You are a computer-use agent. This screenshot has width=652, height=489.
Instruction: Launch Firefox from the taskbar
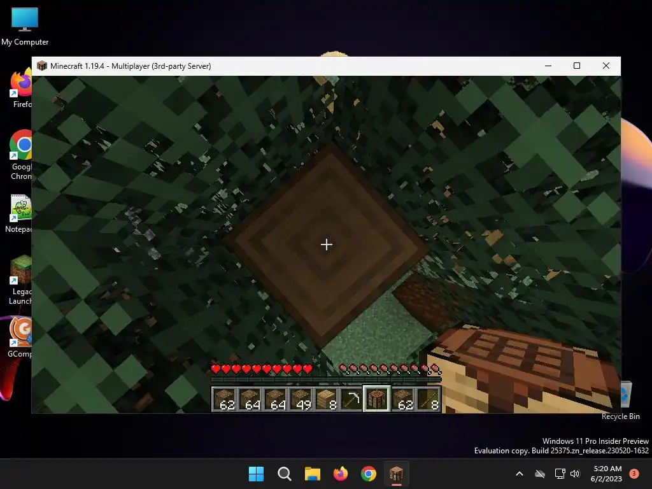click(341, 474)
